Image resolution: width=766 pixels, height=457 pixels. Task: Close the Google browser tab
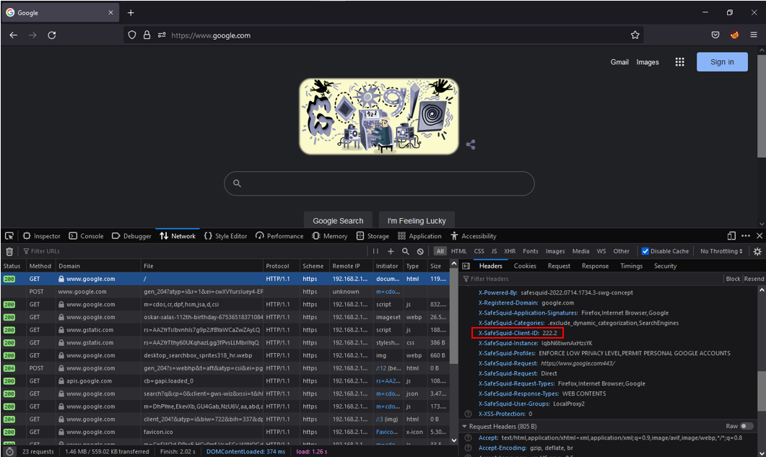click(x=110, y=13)
